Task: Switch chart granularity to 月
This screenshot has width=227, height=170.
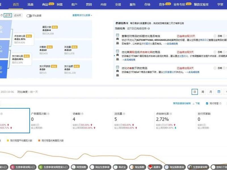Action: pyautogui.click(x=211, y=92)
